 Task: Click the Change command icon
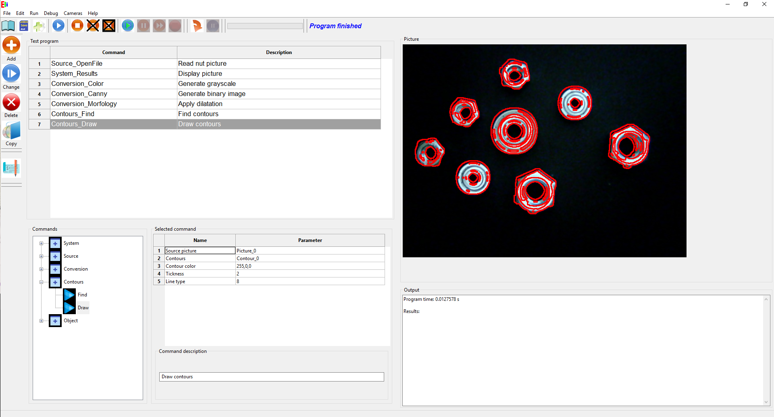11,74
